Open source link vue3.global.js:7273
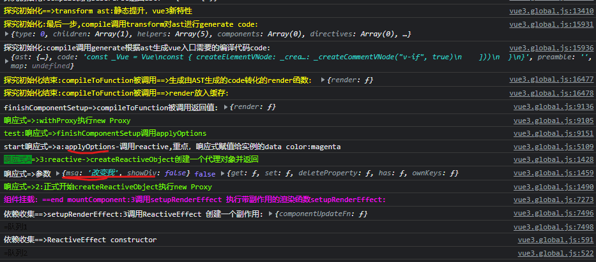The width and height of the screenshot is (596, 262). 553,200
